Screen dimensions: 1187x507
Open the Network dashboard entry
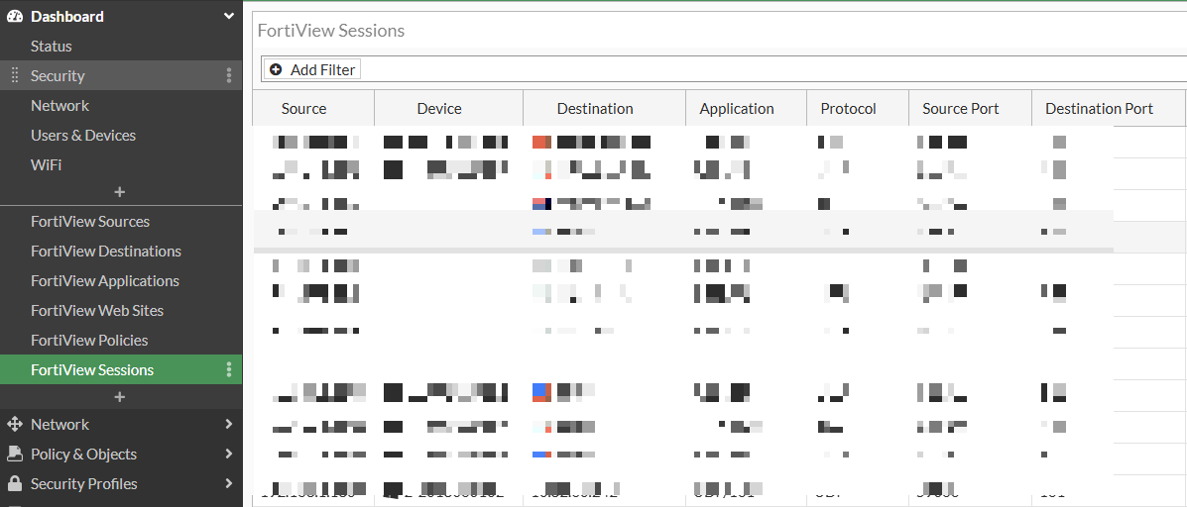coord(59,106)
